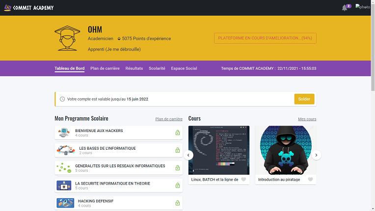This screenshot has height=211, width=375.
Task: Click the platform improvement 94% progress box
Action: pos(265,38)
